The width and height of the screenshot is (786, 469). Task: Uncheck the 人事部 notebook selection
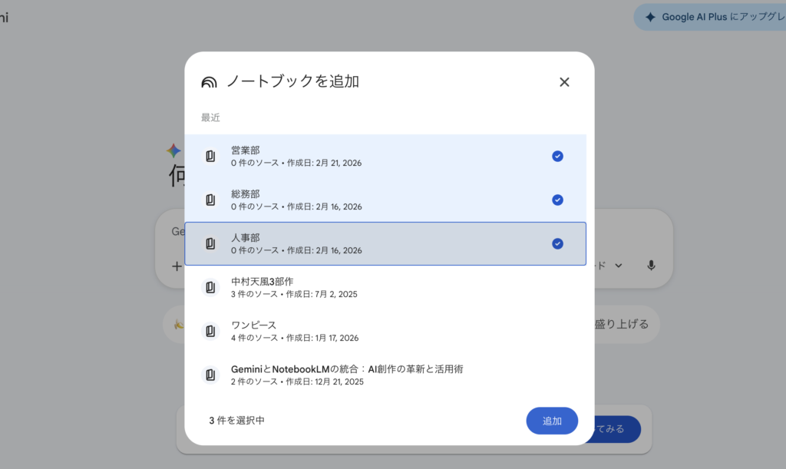tap(557, 243)
